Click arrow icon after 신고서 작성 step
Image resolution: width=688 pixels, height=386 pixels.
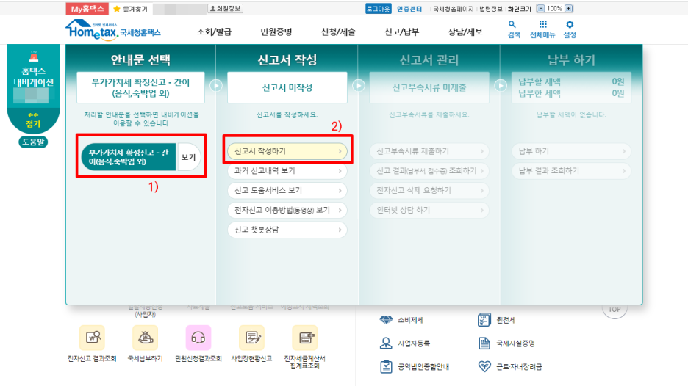click(x=359, y=85)
